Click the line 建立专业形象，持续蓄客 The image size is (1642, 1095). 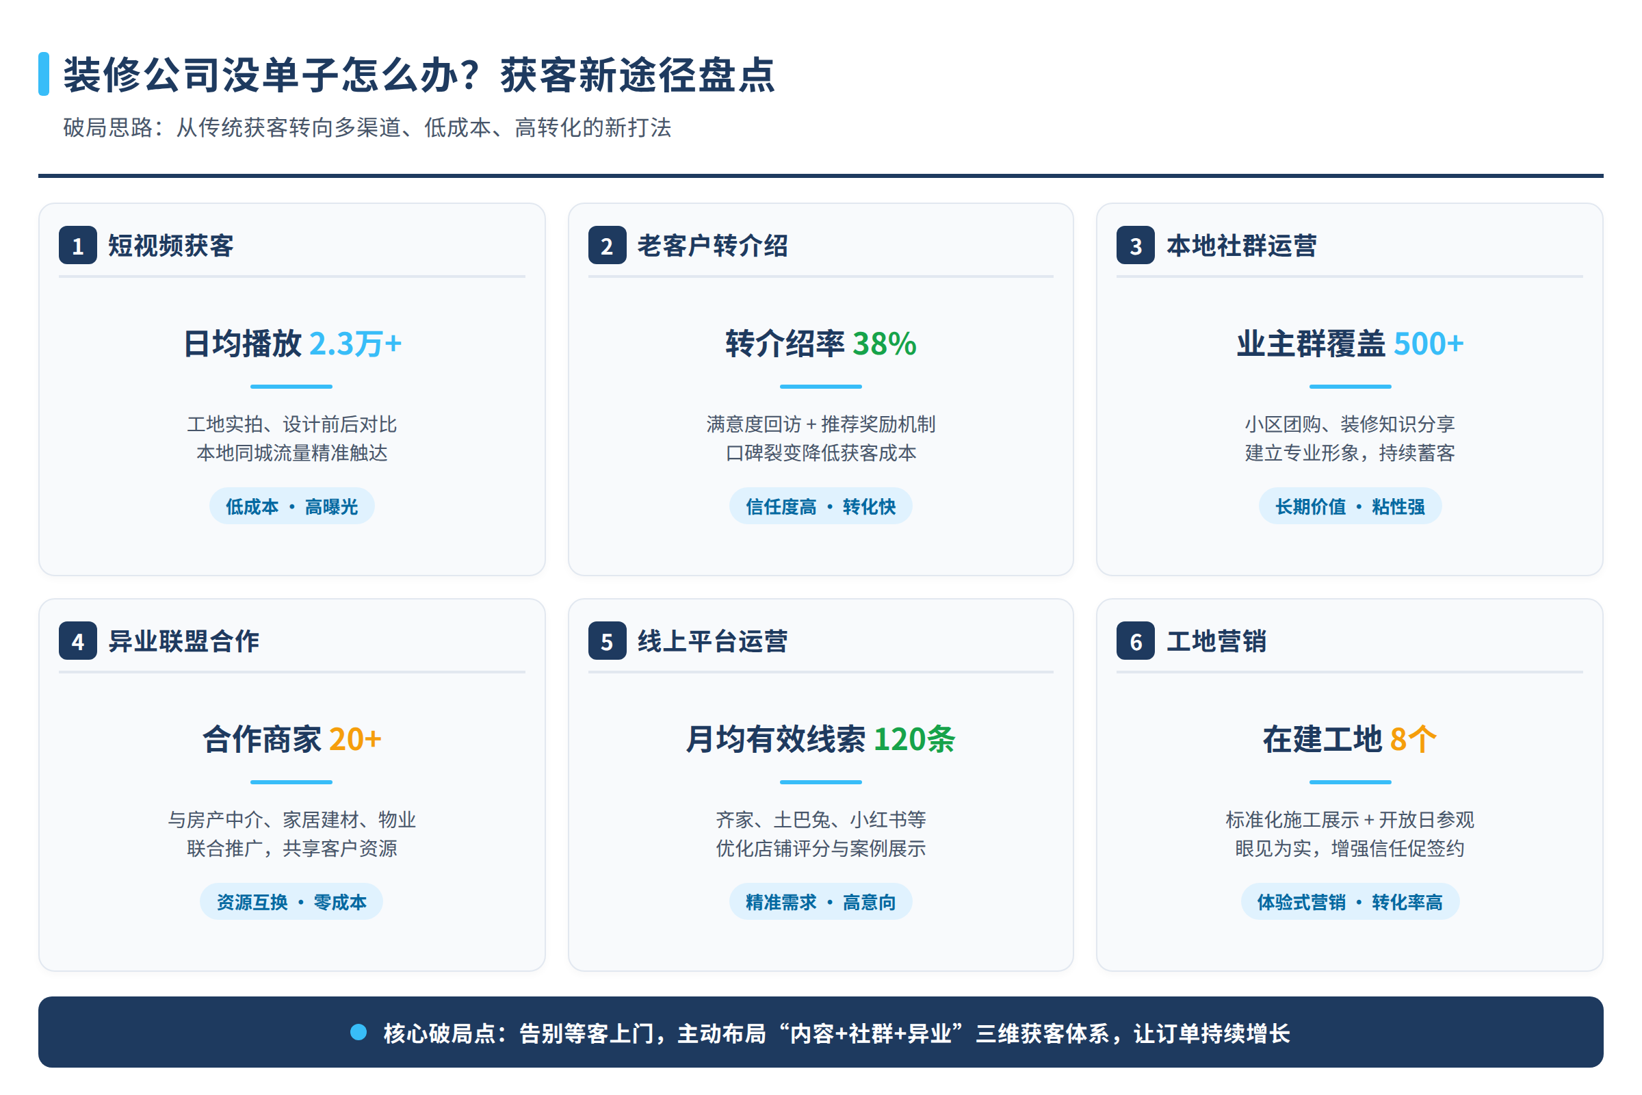[1349, 453]
